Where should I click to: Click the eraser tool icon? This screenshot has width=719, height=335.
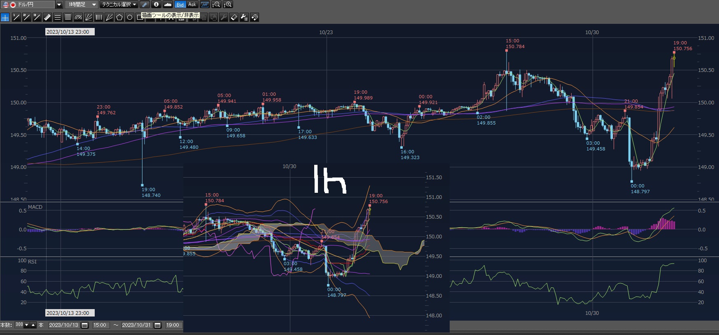(234, 17)
